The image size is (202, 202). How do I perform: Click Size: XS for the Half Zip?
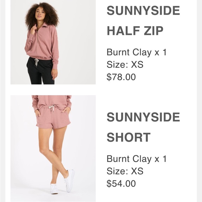click(x=125, y=64)
